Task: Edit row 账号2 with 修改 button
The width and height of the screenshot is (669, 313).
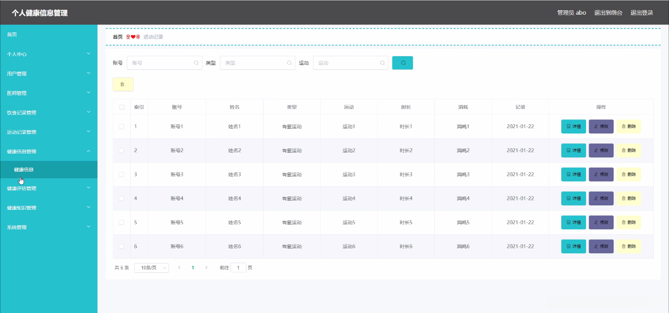Action: point(601,150)
